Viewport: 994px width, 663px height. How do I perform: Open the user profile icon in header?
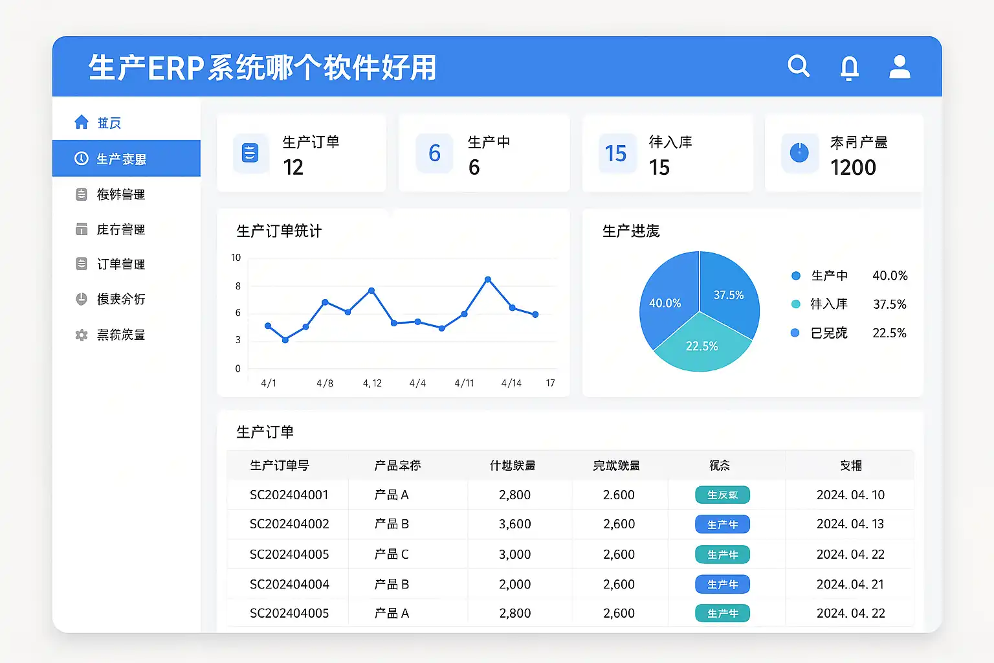tap(900, 67)
